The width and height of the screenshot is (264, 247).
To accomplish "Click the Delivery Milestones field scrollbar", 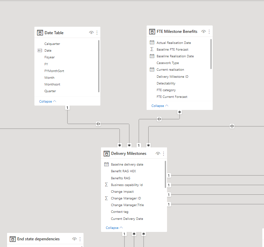I will (165, 174).
